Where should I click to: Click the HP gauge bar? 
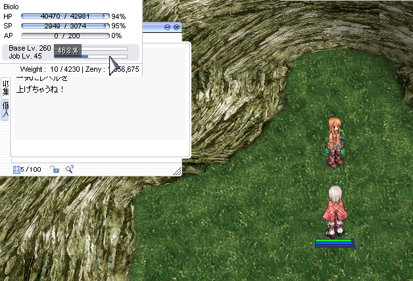[65, 16]
